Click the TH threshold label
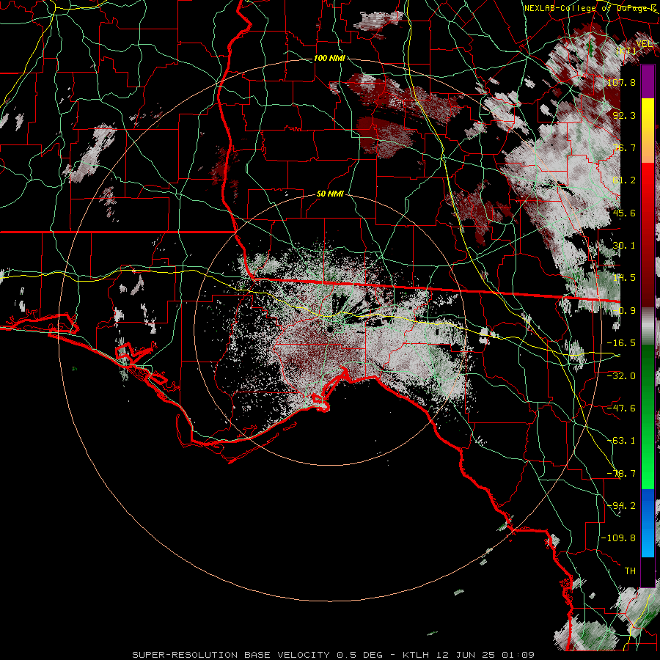Screen dimensions: 660x660 pos(630,571)
